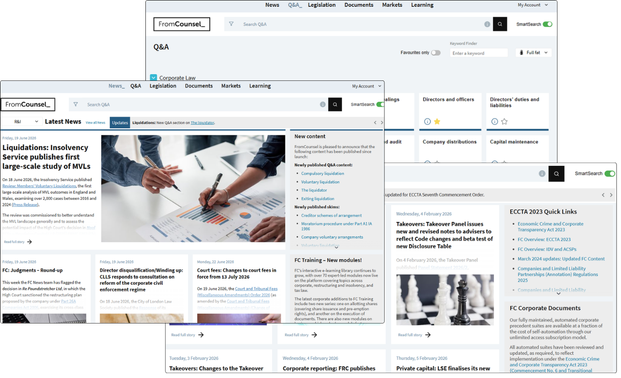
Task: Open Documents menu in Q&A window
Action: pyautogui.click(x=359, y=5)
